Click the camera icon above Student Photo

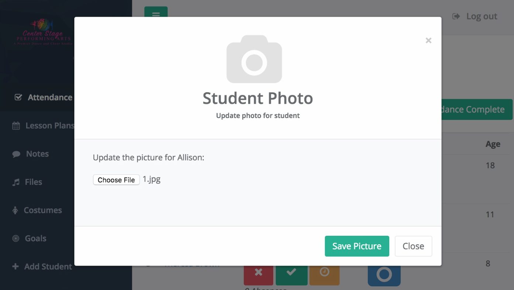click(254, 59)
